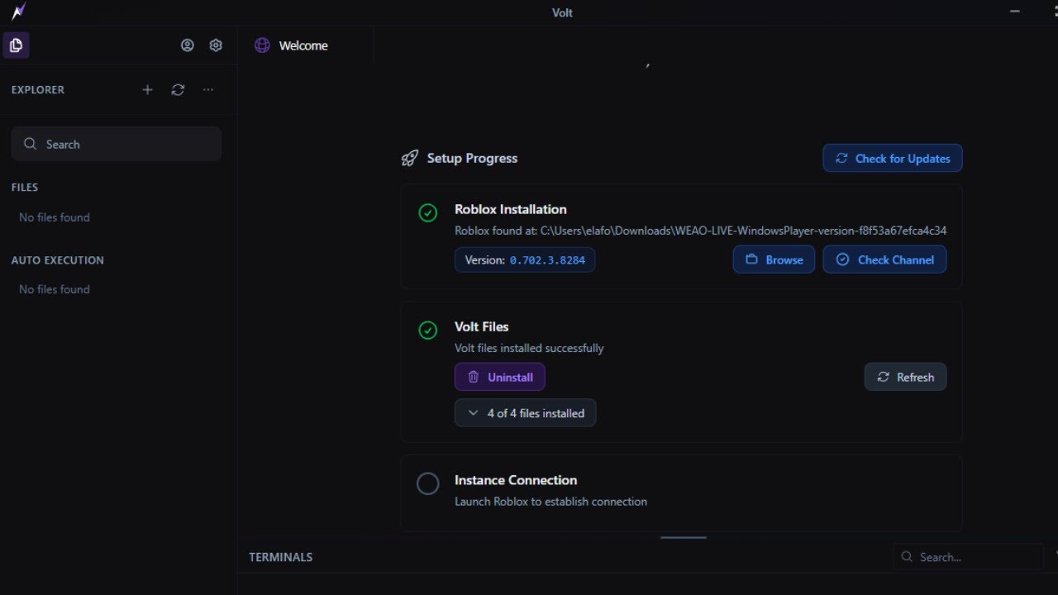Screen dimensions: 1058x595
Task: Click the Roblox Installation heading
Action: click(511, 209)
